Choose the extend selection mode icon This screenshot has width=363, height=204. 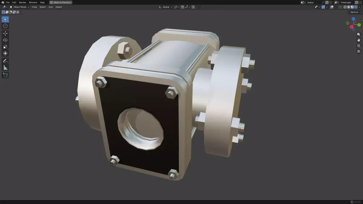(x=7, y=12)
